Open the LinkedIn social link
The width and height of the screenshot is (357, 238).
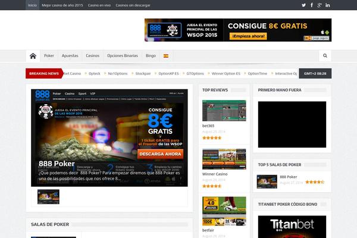[328, 5]
